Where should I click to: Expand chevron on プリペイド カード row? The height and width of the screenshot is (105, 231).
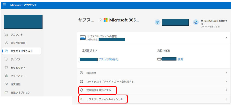(226, 81)
